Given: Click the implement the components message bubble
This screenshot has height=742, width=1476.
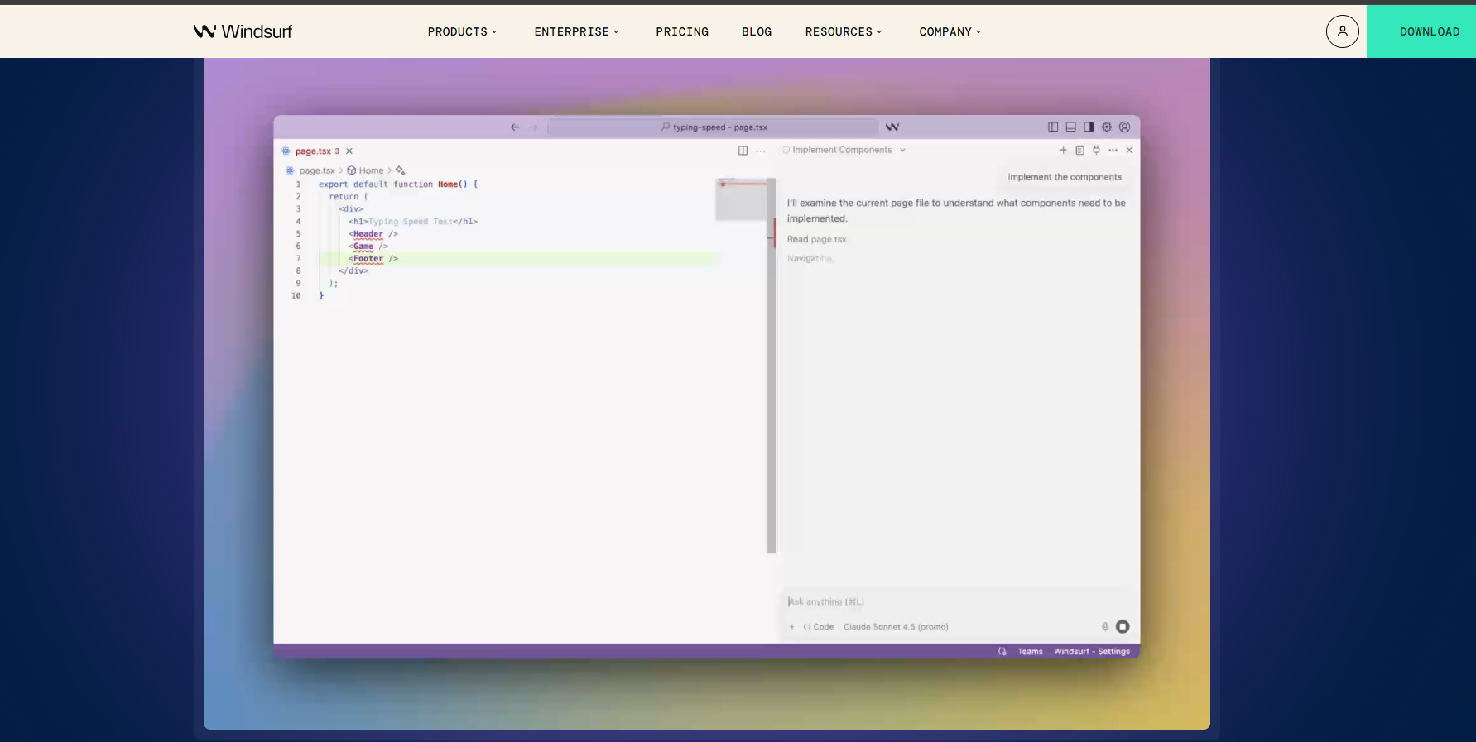Looking at the screenshot, I should pos(1065,177).
